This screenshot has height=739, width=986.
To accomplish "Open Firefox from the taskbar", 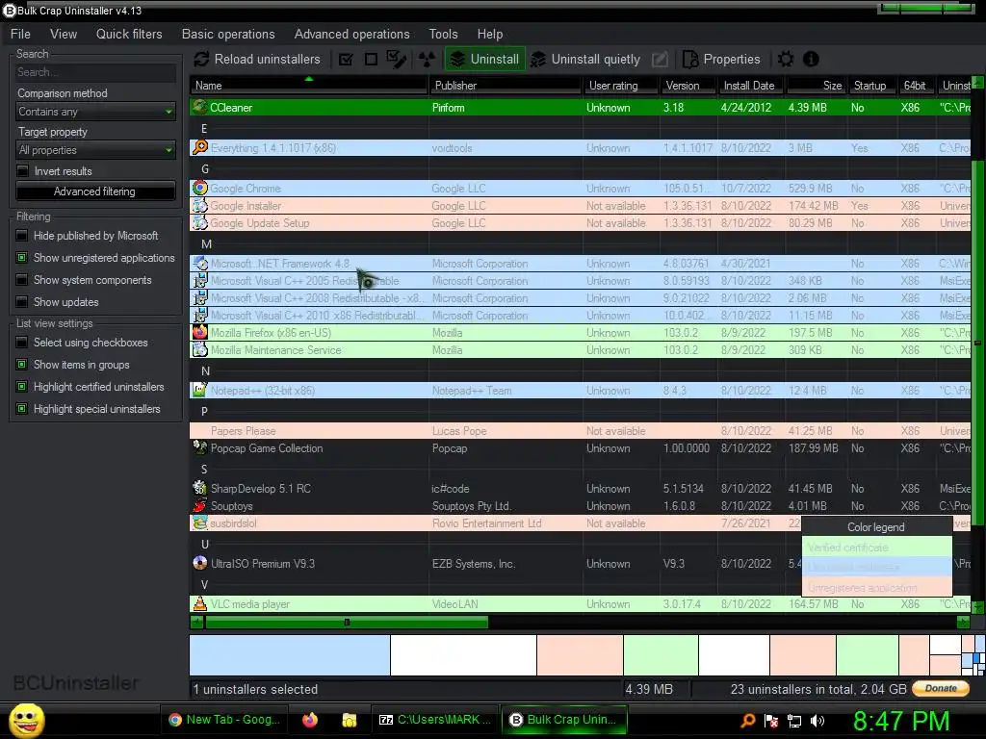I will tap(310, 720).
